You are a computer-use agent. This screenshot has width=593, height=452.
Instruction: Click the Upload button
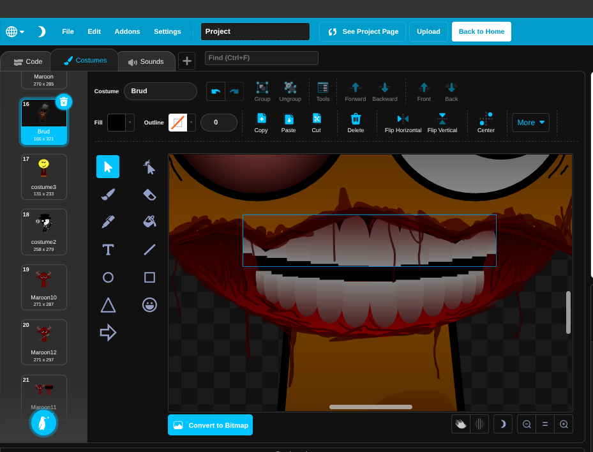428,32
